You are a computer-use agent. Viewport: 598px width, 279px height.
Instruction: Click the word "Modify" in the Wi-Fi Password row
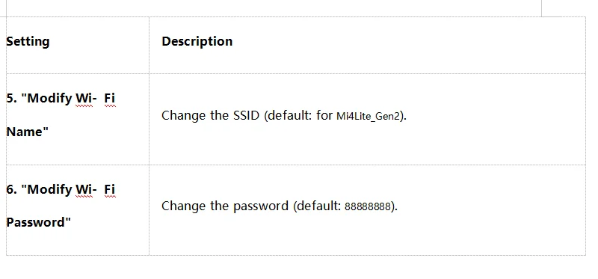(x=49, y=190)
